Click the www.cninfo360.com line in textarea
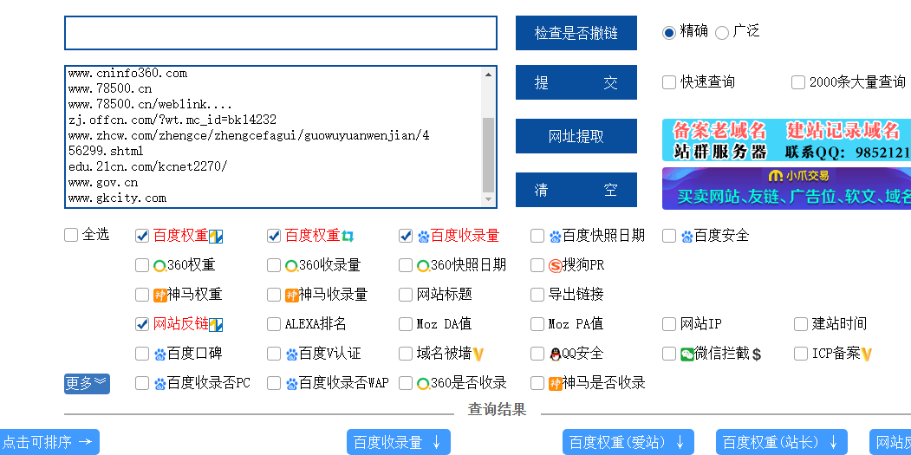Image resolution: width=911 pixels, height=455 pixels. point(127,73)
